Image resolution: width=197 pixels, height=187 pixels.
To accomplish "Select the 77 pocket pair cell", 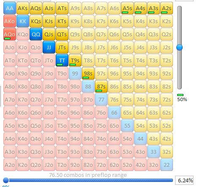I will 101,99.
